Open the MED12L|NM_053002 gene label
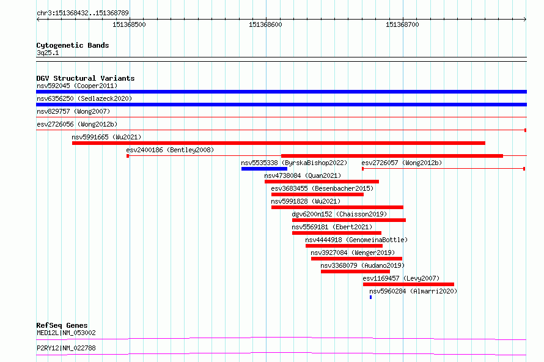Screen dimensions: 544x362 tap(66, 333)
